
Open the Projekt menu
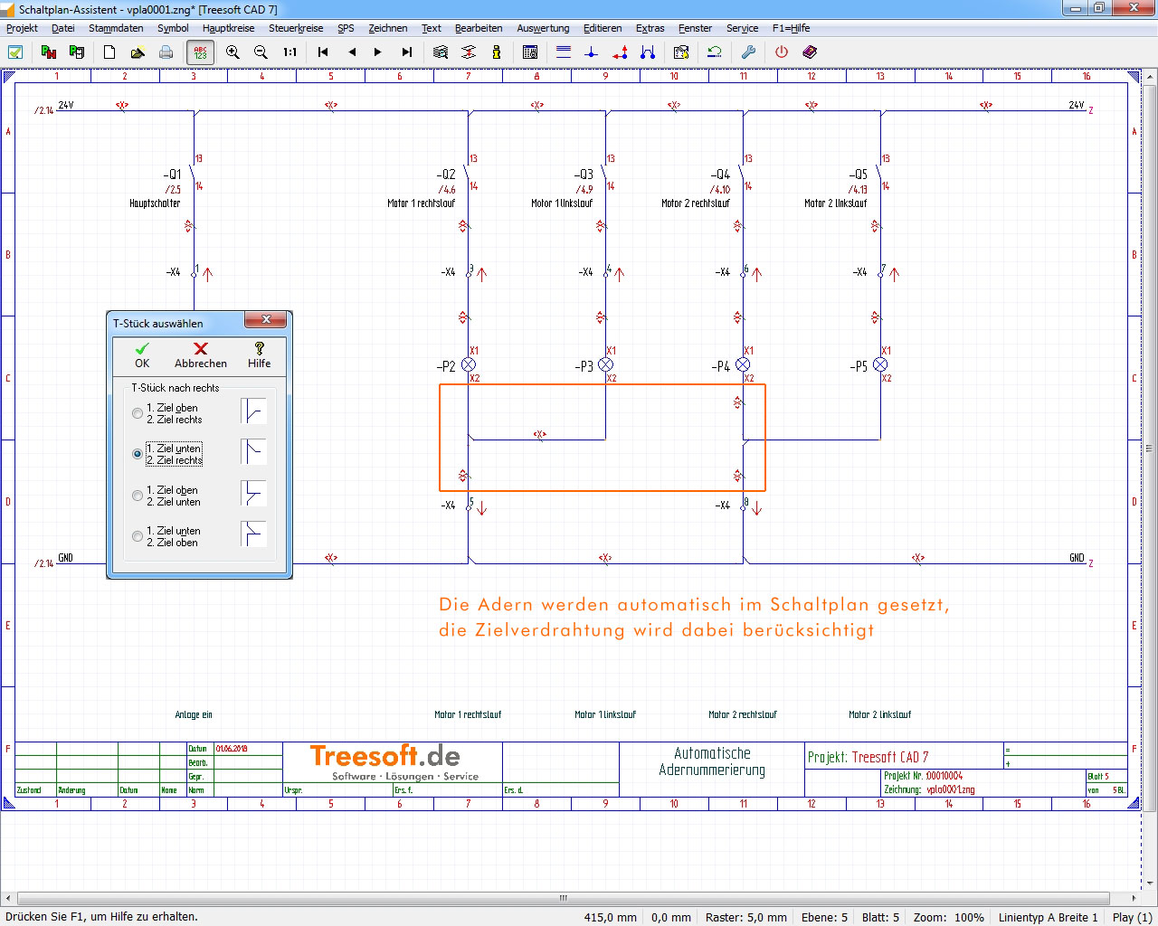pyautogui.click(x=22, y=28)
